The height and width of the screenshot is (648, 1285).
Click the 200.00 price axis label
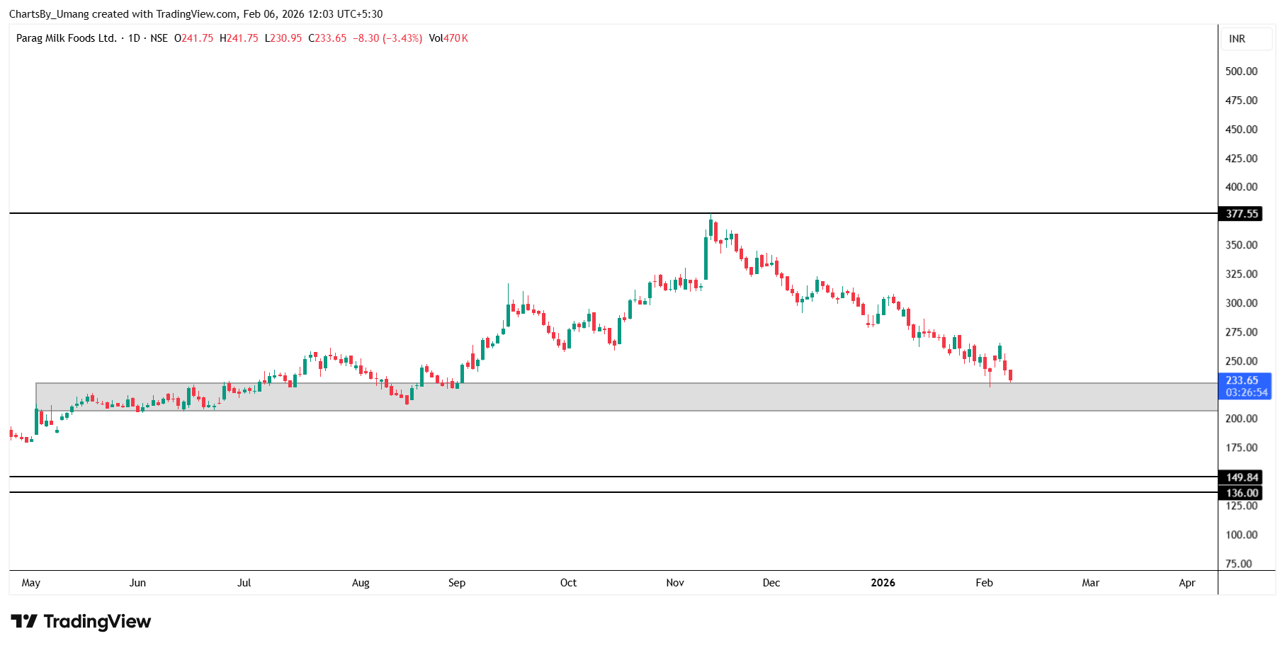coord(1241,419)
